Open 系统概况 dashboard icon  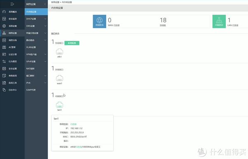point(4,12)
